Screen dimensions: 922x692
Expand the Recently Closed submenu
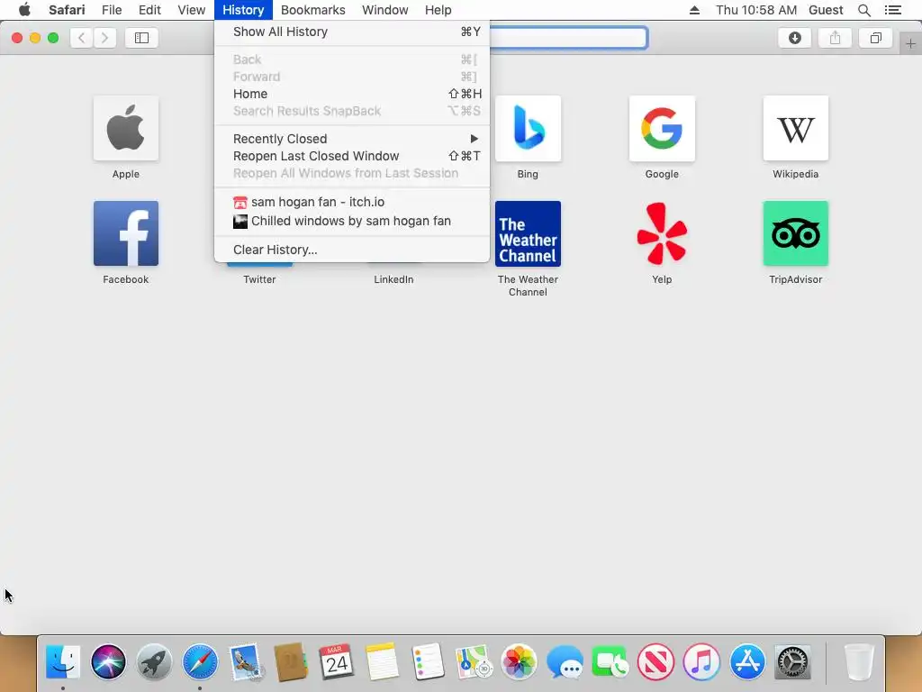pyautogui.click(x=352, y=139)
